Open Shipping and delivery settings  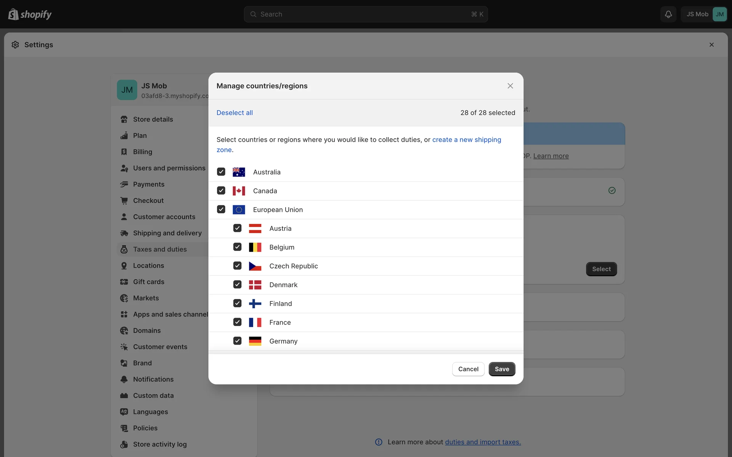(167, 233)
